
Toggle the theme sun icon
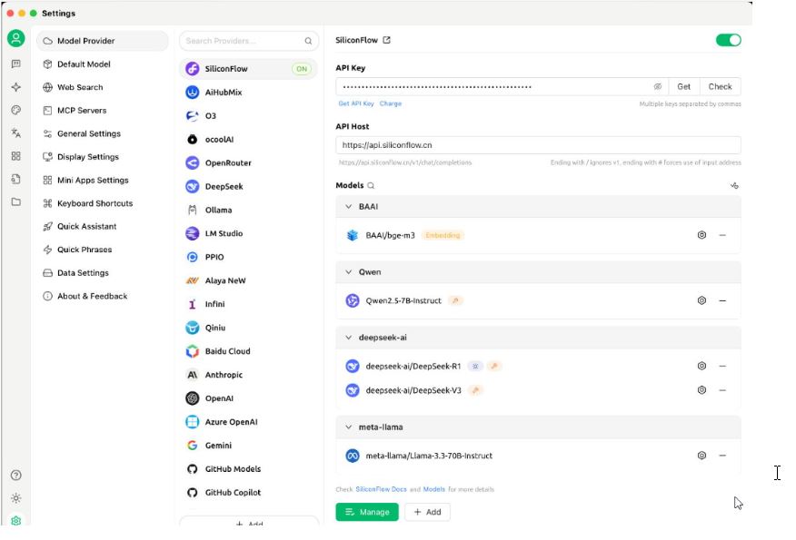coord(16,498)
